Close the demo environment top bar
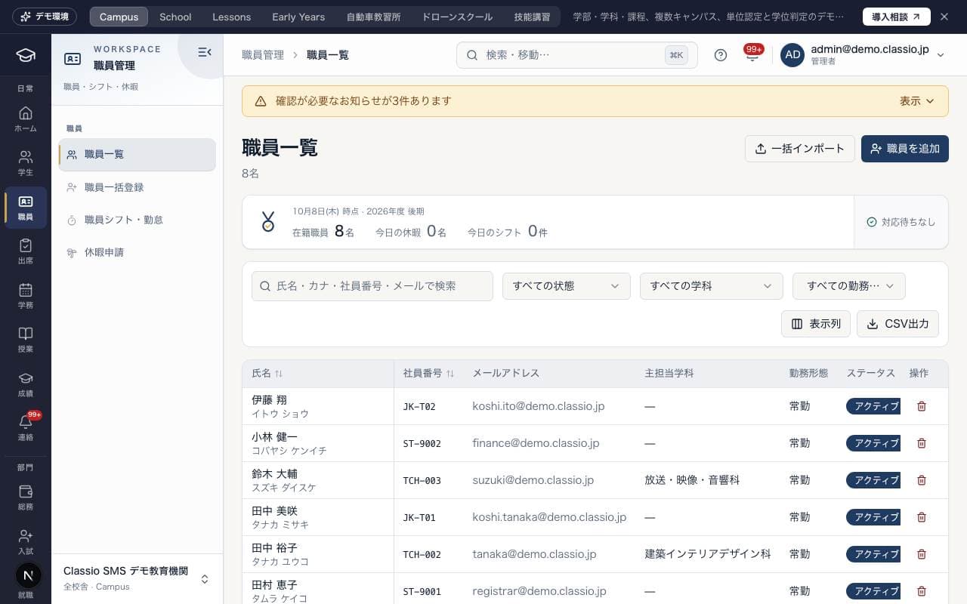The height and width of the screenshot is (604, 967). pyautogui.click(x=944, y=17)
